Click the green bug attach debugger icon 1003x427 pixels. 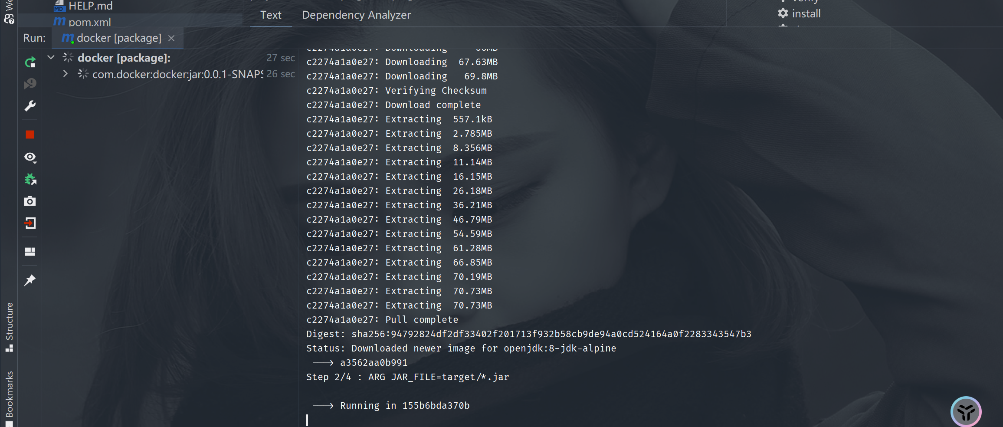pos(30,179)
